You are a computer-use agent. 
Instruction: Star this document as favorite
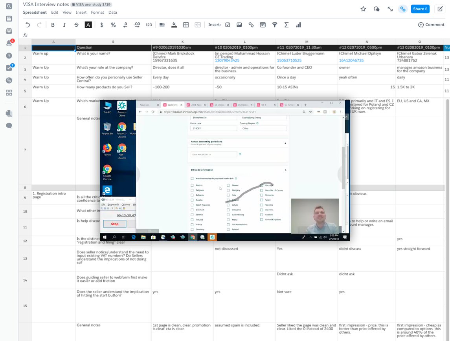pyautogui.click(x=363, y=9)
